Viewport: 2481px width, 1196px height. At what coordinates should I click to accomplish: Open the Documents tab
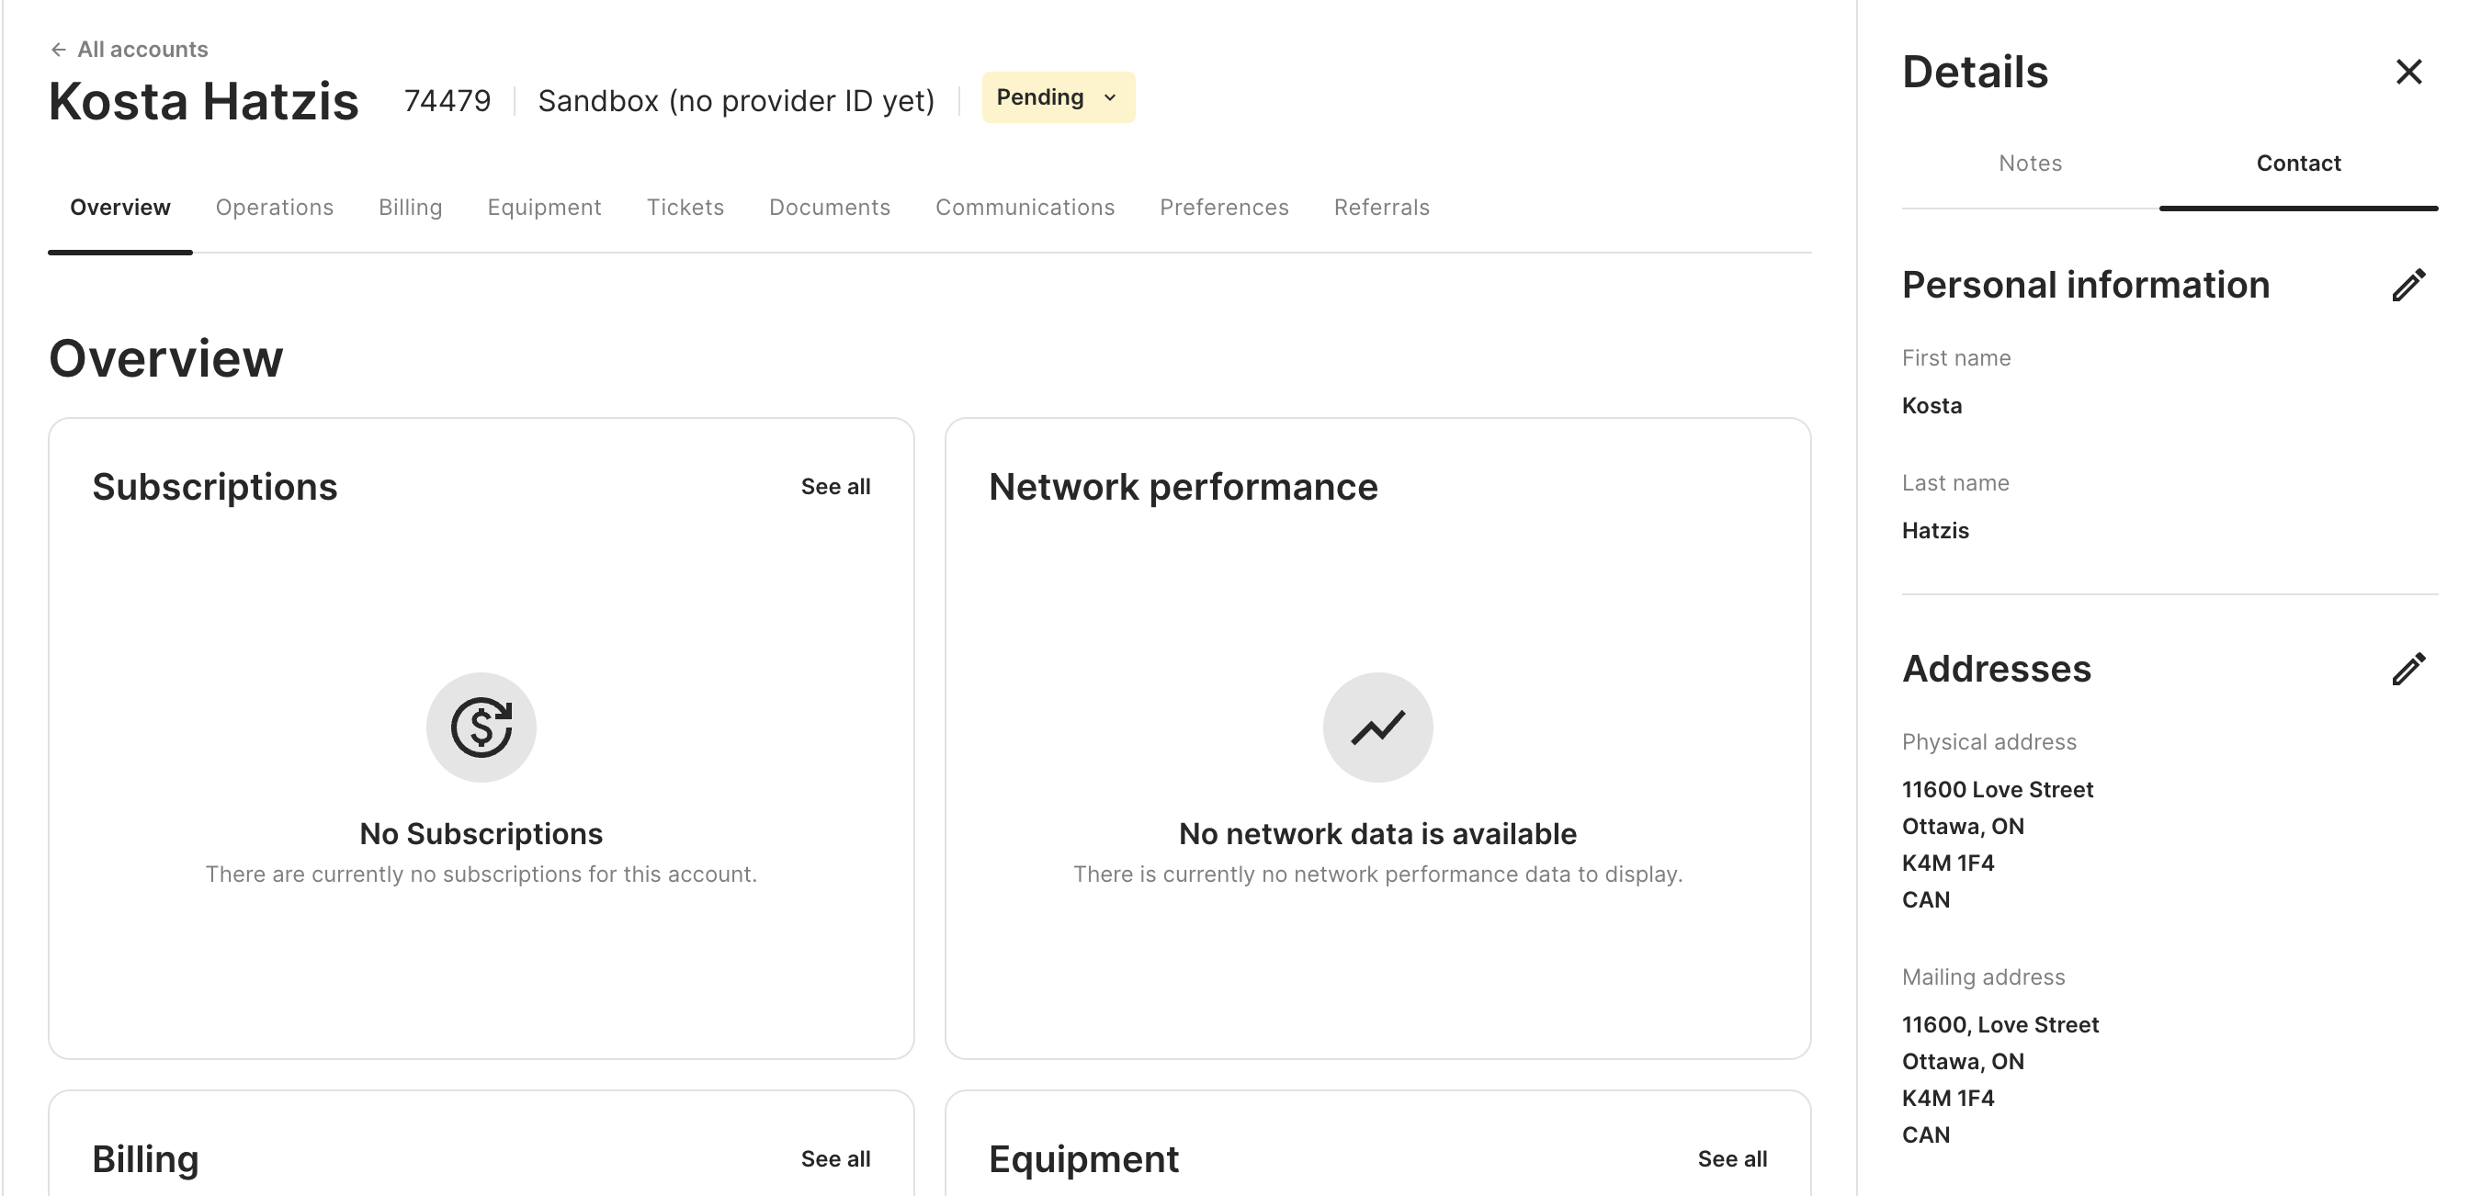(829, 207)
